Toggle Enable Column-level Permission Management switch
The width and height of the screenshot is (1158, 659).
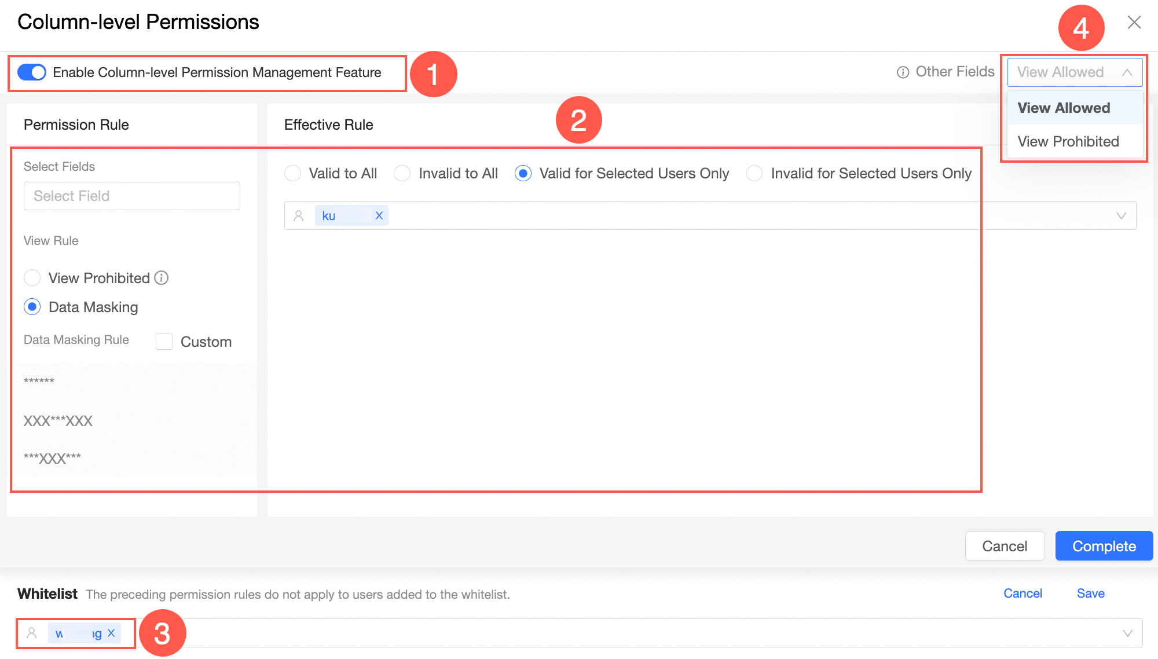[x=32, y=72]
